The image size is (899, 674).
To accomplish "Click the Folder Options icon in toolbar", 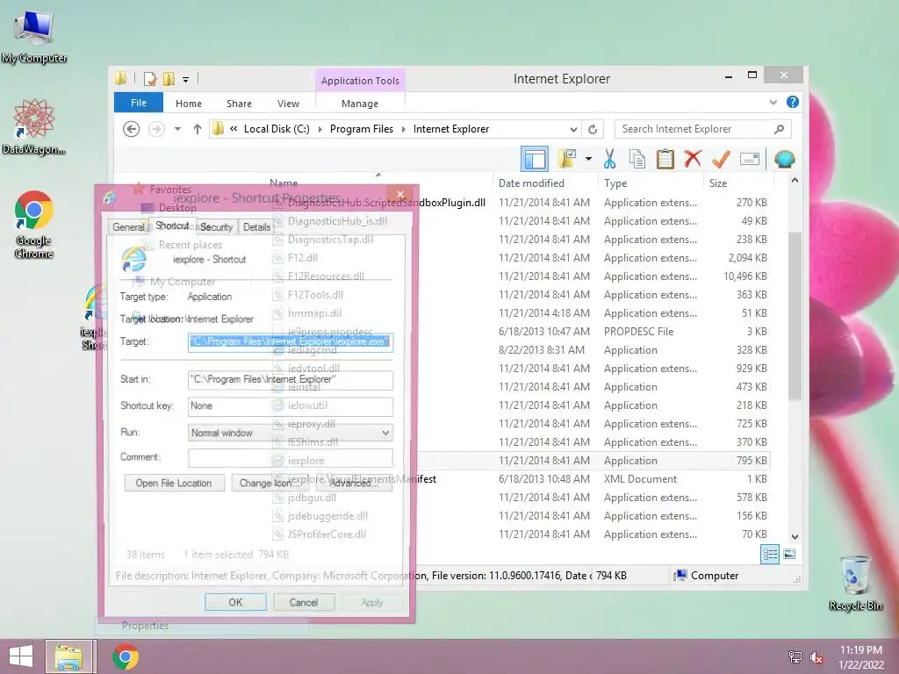I will tap(567, 159).
